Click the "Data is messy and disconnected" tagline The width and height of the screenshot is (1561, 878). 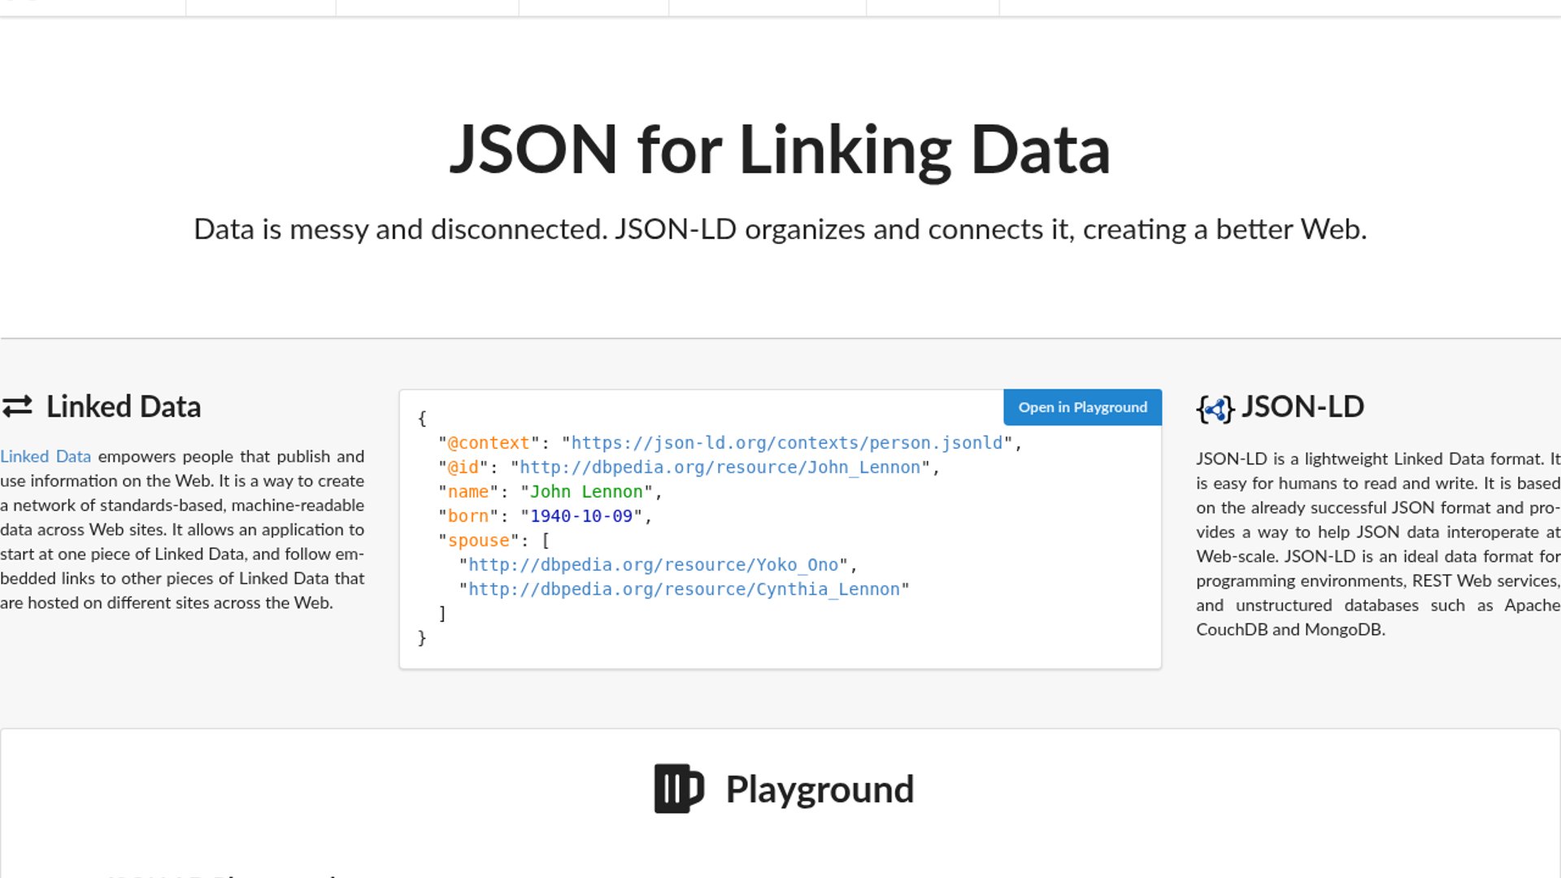[x=780, y=229]
